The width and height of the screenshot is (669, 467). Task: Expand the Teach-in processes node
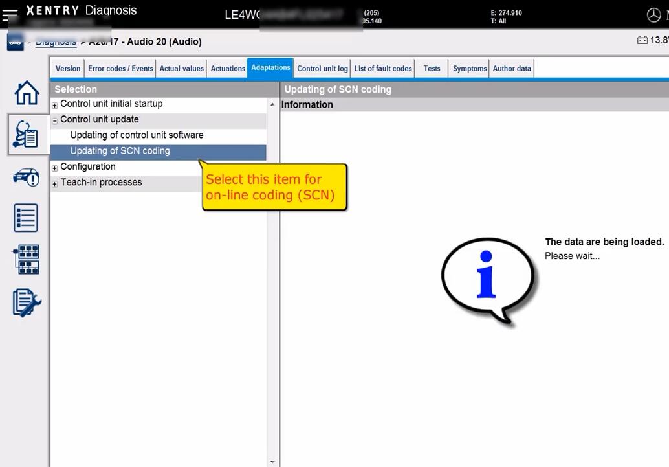tap(55, 183)
